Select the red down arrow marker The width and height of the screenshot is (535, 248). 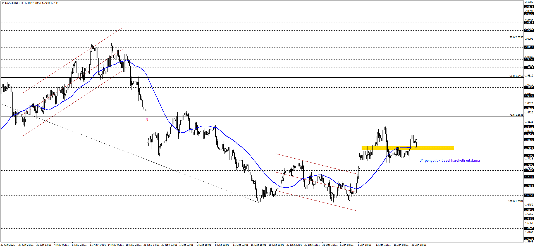click(147, 120)
